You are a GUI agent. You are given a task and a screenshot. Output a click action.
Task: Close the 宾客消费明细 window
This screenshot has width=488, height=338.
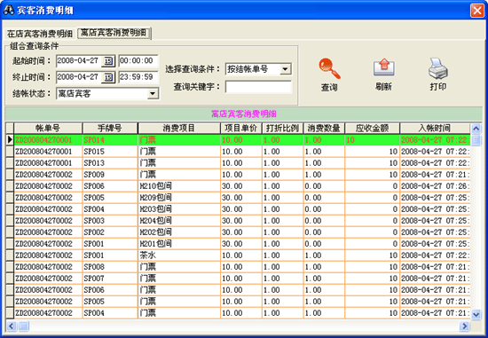pyautogui.click(x=477, y=11)
